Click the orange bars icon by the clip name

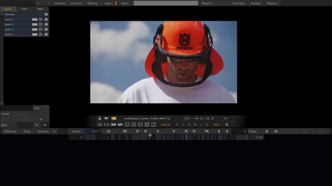tap(114, 118)
